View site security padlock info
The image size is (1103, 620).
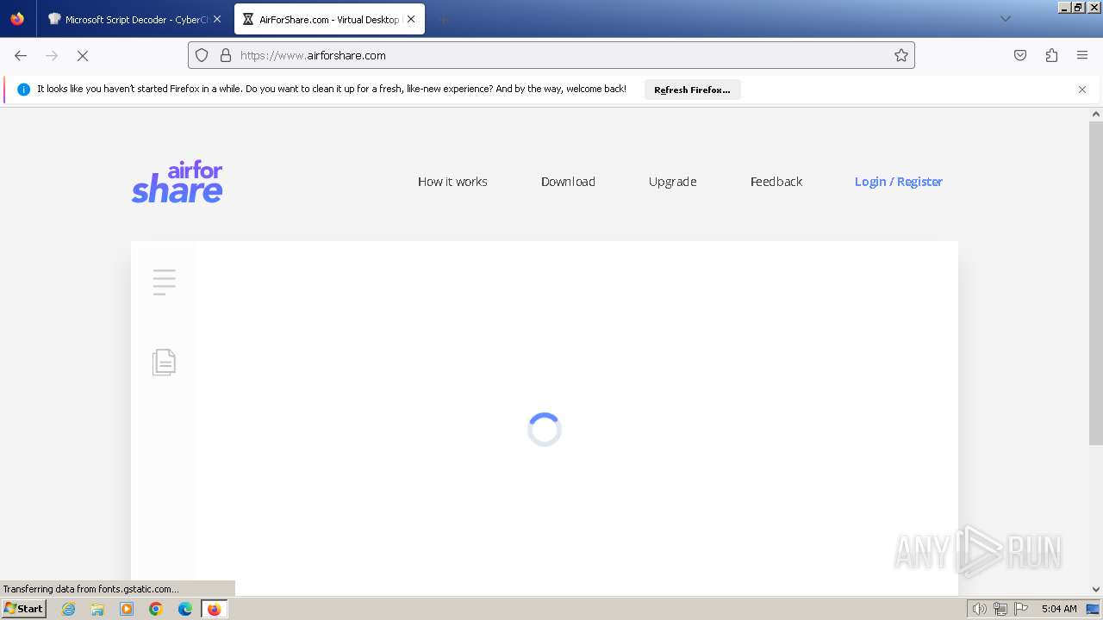click(226, 55)
